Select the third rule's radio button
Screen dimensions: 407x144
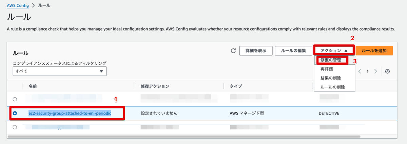click(x=15, y=127)
